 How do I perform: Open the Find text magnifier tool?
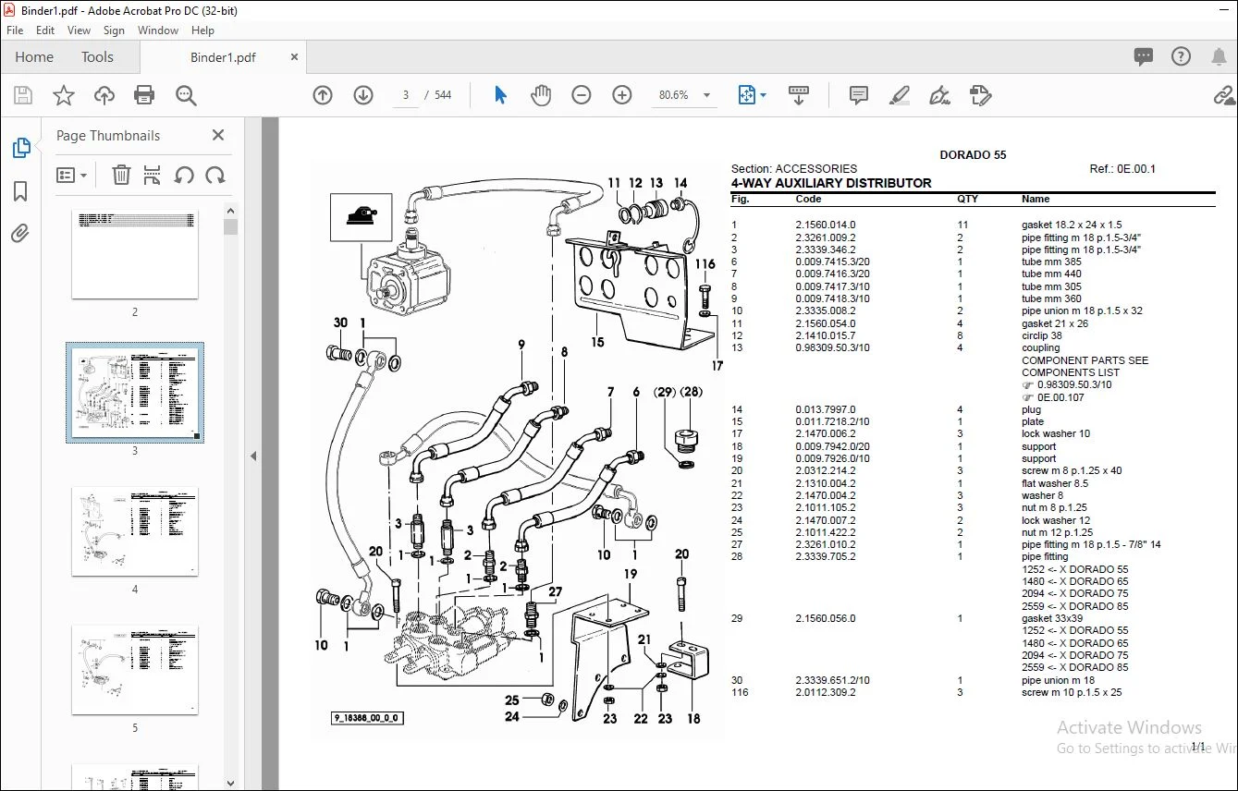coord(186,95)
